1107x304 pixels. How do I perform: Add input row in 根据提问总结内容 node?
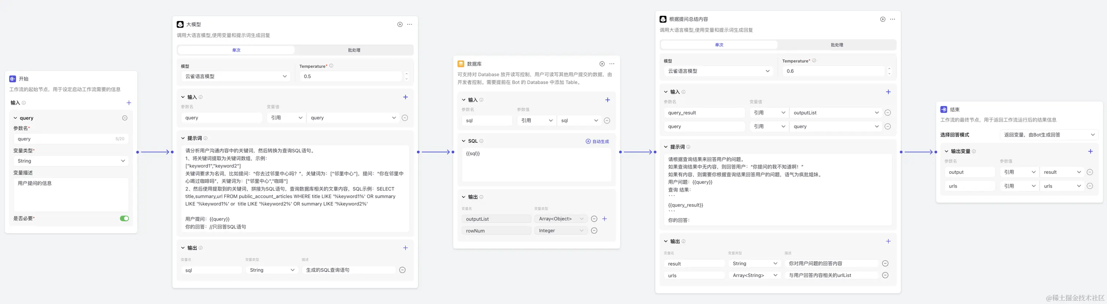[888, 92]
